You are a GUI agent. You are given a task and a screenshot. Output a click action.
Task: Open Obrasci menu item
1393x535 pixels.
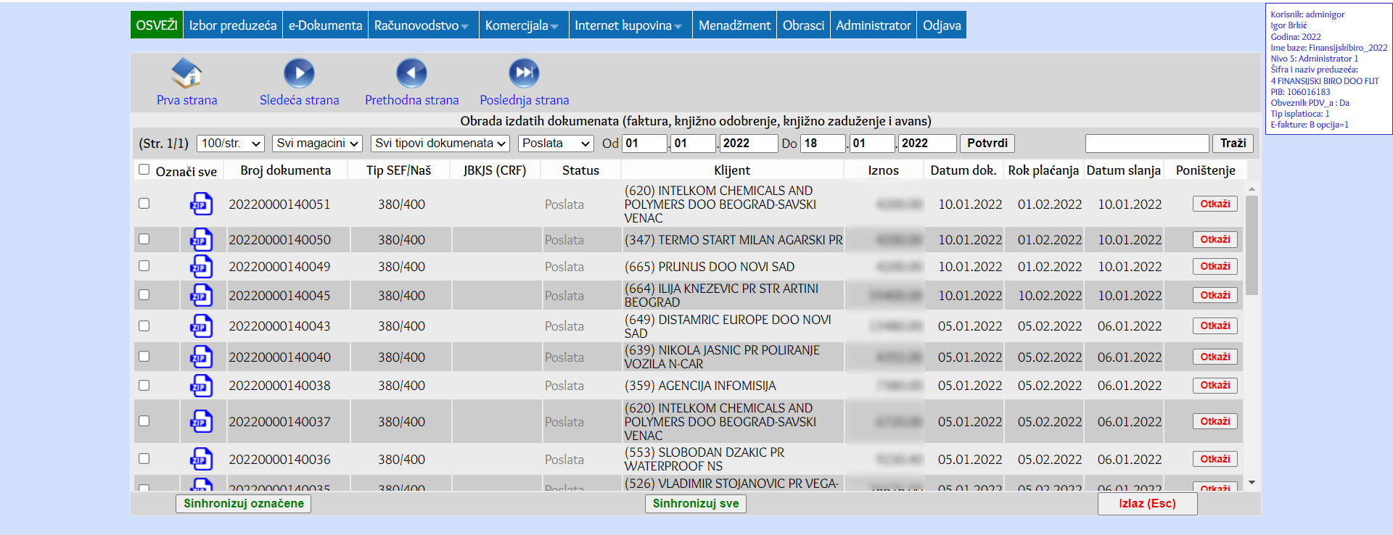(x=803, y=25)
